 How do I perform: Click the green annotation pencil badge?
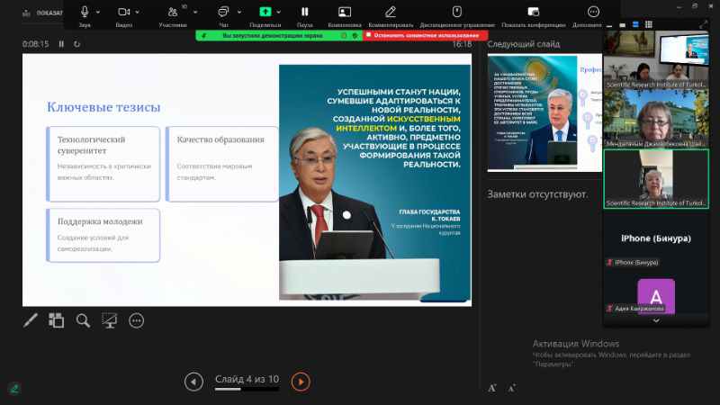tap(13, 388)
